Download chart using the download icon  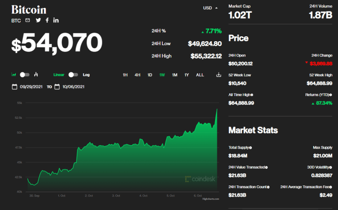219,75
